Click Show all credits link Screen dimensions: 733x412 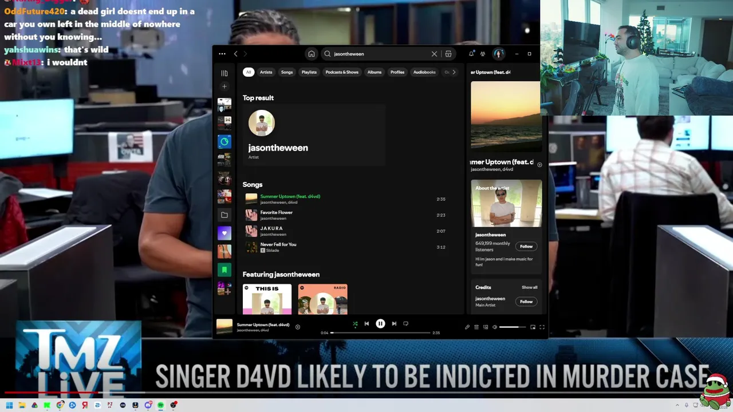[x=530, y=287]
